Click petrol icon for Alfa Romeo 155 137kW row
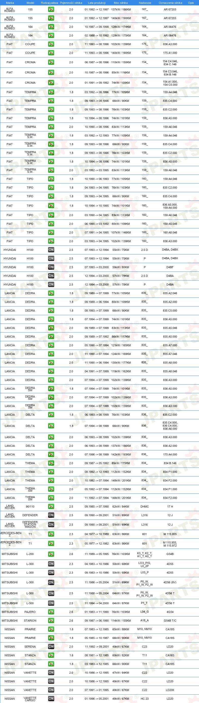Viewport: 199px width, 703px height. click(x=51, y=9)
